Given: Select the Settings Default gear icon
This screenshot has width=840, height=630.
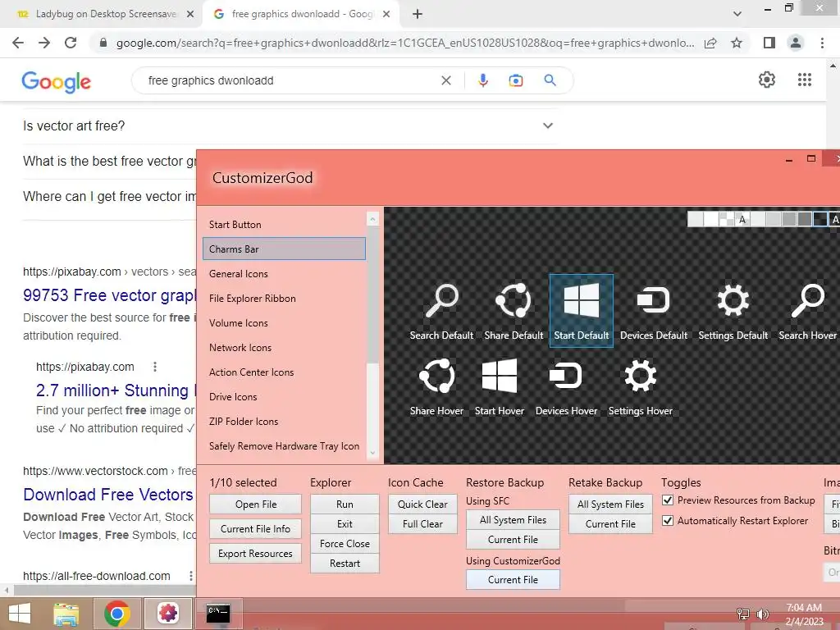Looking at the screenshot, I should click(733, 310).
